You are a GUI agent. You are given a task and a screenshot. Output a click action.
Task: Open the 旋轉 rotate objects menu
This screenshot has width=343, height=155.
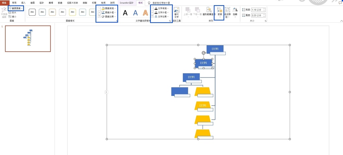[x=235, y=12]
